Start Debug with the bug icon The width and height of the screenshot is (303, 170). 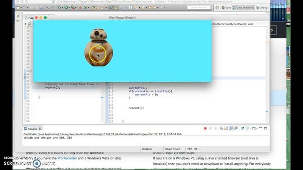pyautogui.click(x=60, y=8)
